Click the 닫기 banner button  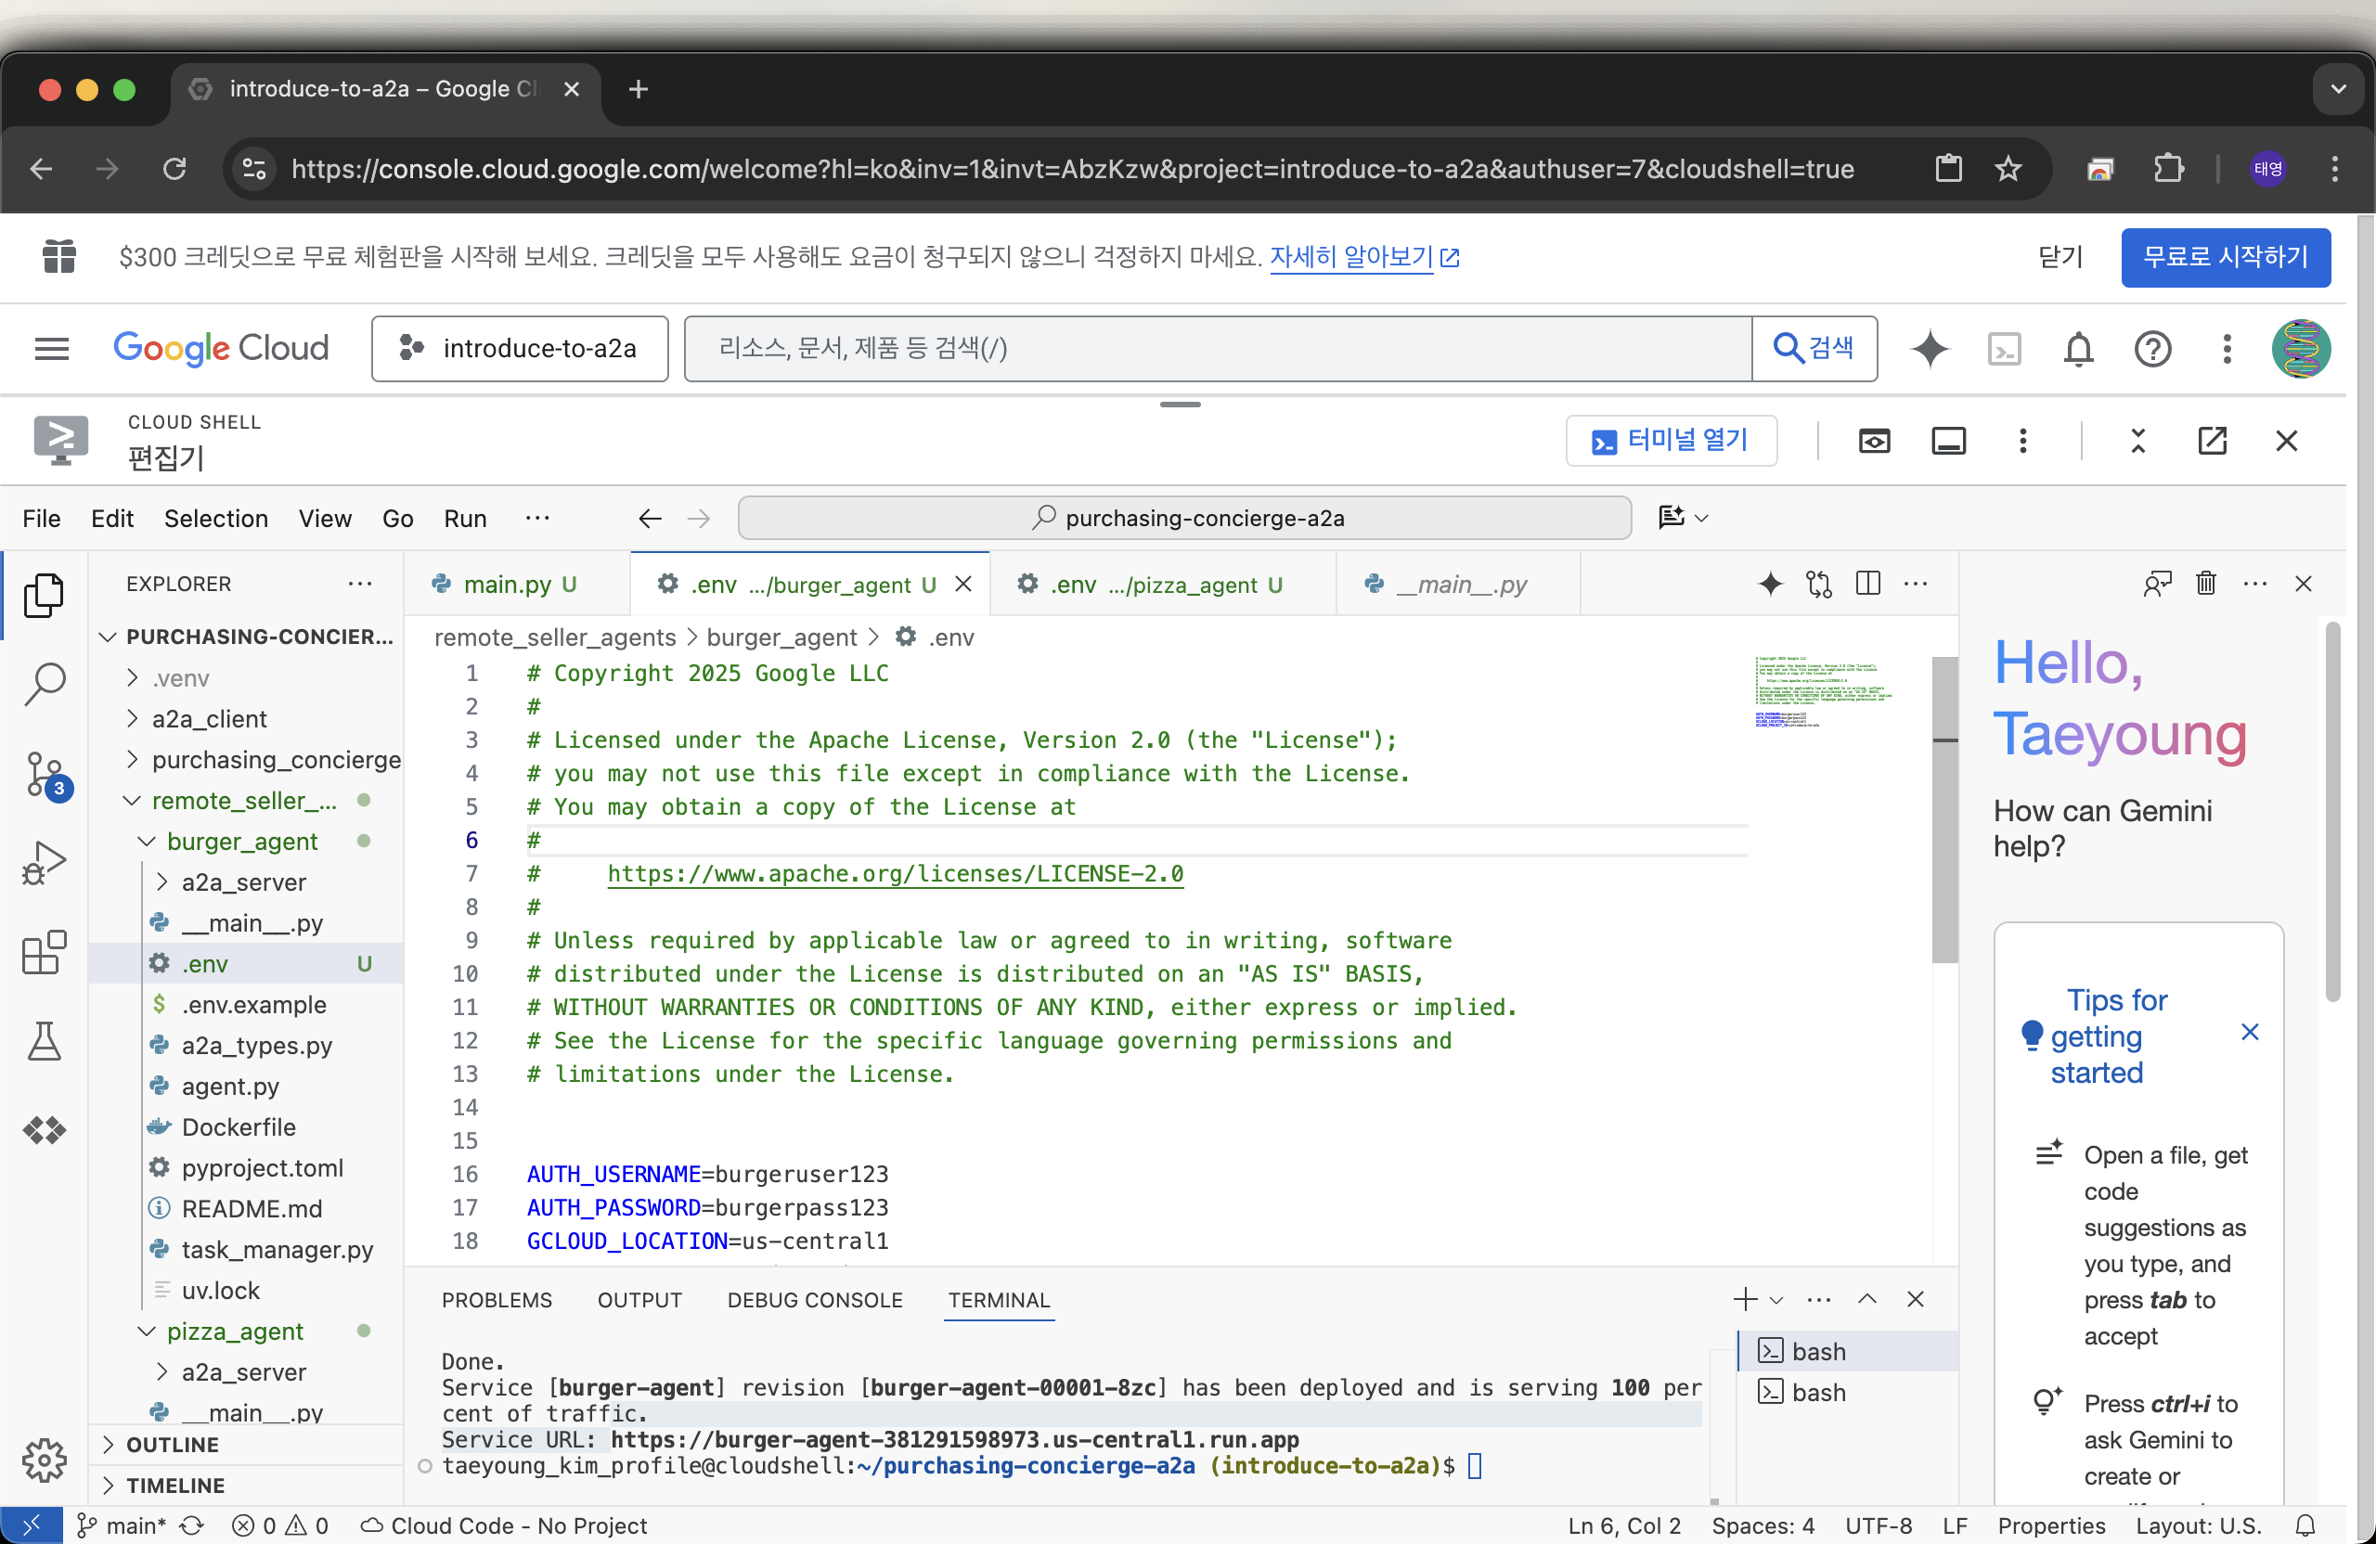(x=2060, y=258)
